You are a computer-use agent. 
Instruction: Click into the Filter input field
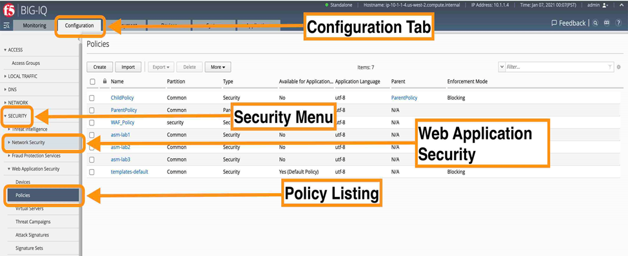(556, 67)
